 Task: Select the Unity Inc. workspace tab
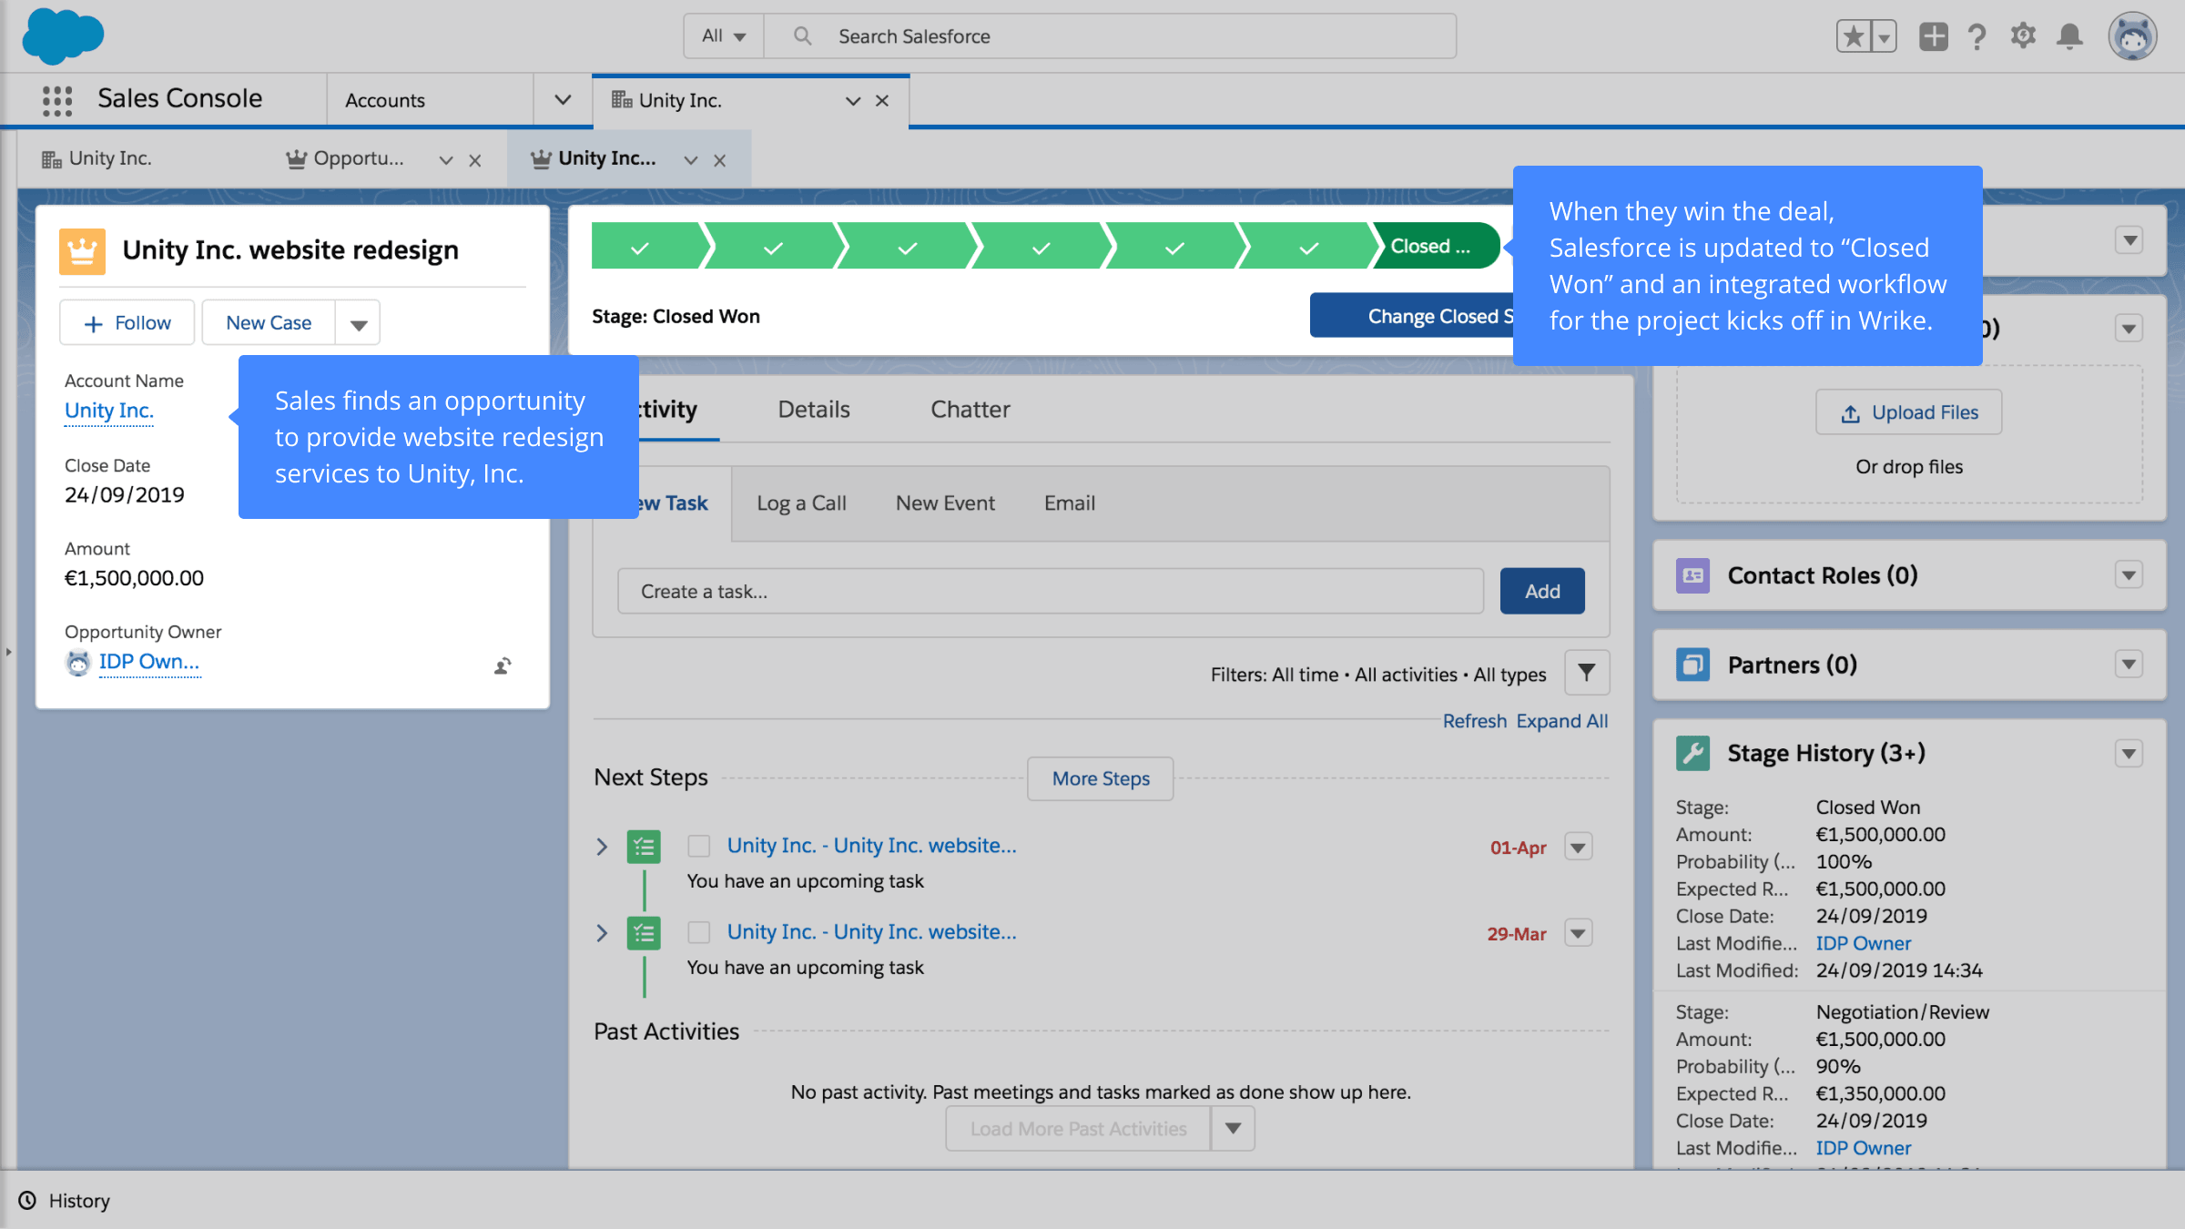click(x=680, y=100)
